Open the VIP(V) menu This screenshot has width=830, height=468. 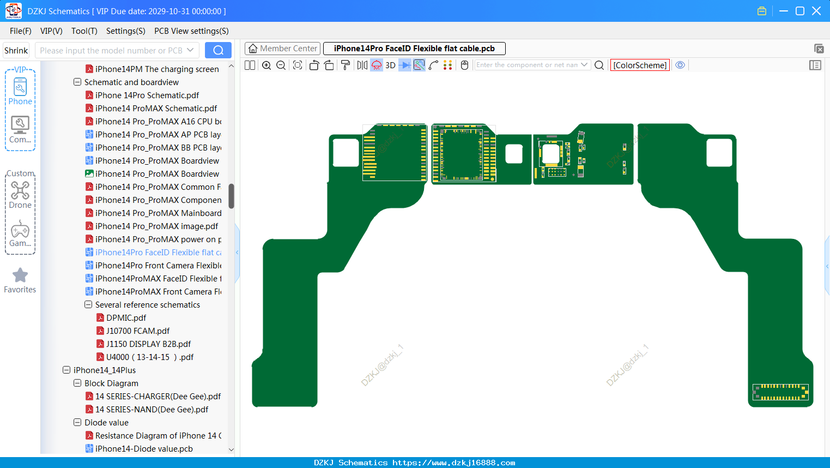pyautogui.click(x=51, y=31)
